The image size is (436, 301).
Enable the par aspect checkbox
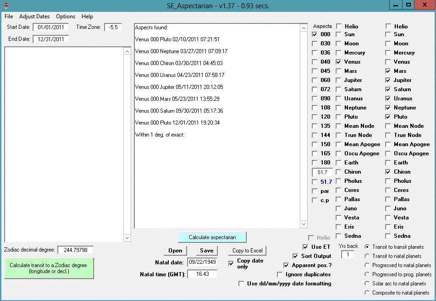coord(315,191)
